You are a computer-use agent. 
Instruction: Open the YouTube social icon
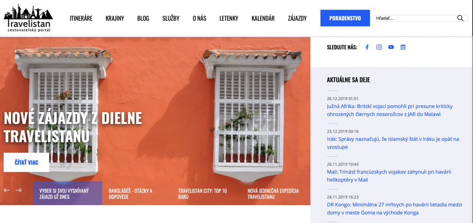pos(391,47)
